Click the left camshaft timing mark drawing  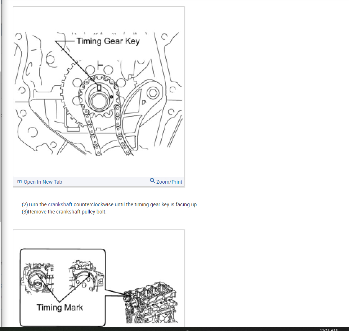coord(37,279)
